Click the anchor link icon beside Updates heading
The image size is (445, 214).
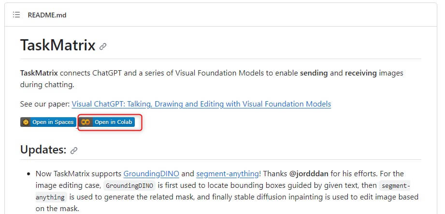74,151
